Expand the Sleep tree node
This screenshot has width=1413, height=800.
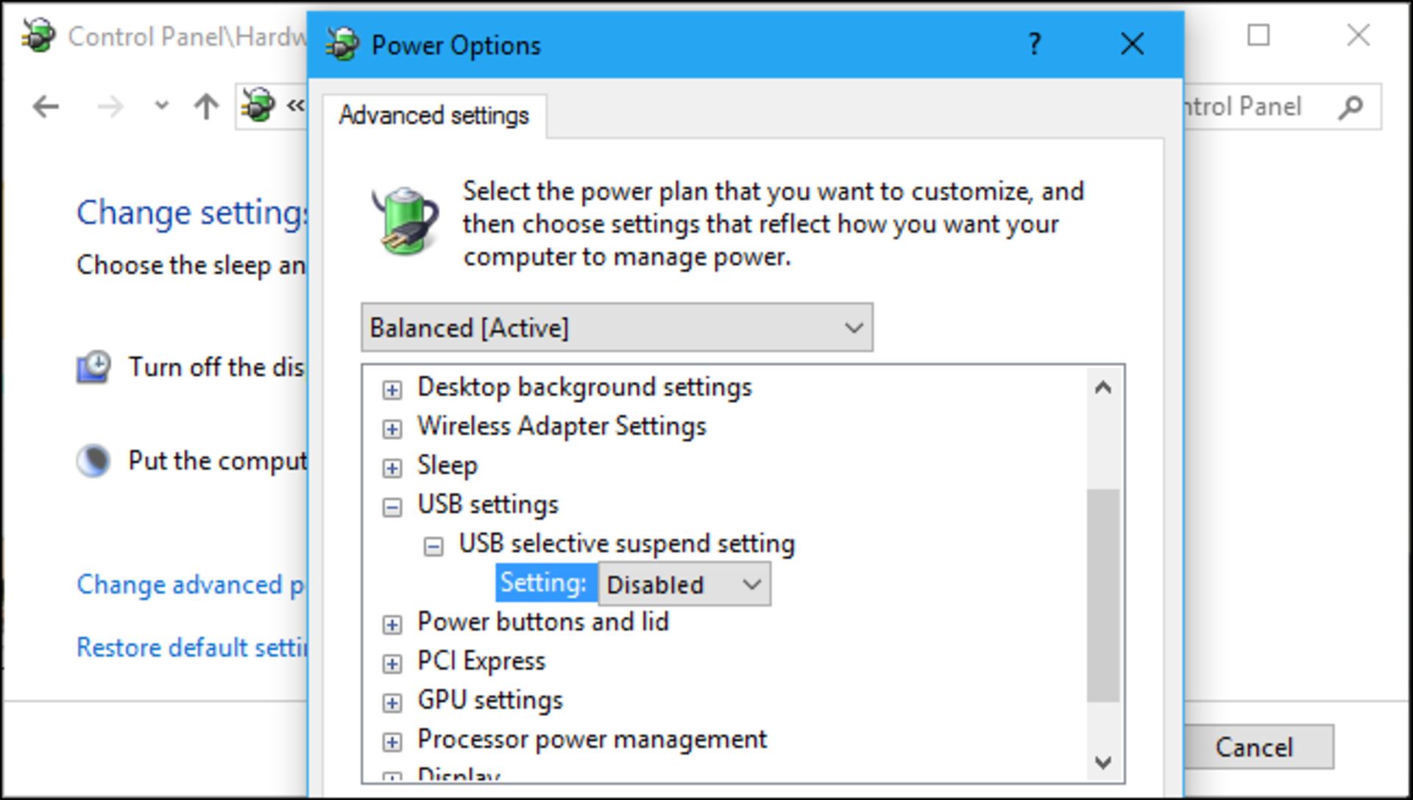(x=392, y=468)
